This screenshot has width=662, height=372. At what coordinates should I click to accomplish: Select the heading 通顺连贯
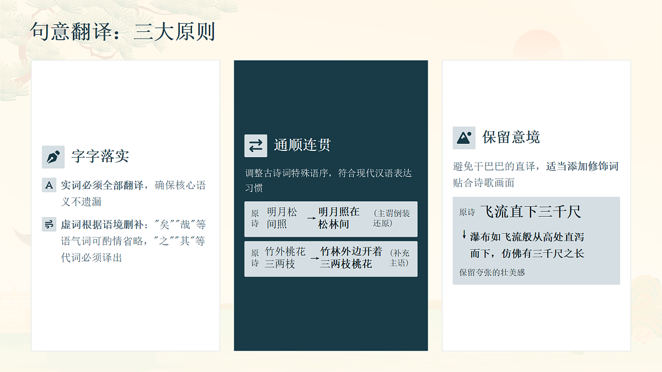point(303,145)
